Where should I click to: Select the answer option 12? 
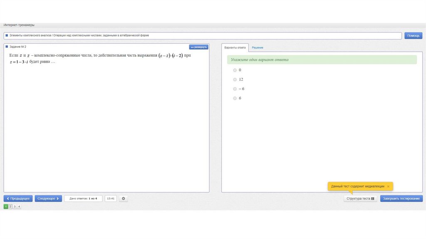tap(235, 80)
